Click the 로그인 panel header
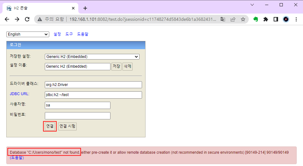This screenshot has height=166, width=303. point(76,45)
